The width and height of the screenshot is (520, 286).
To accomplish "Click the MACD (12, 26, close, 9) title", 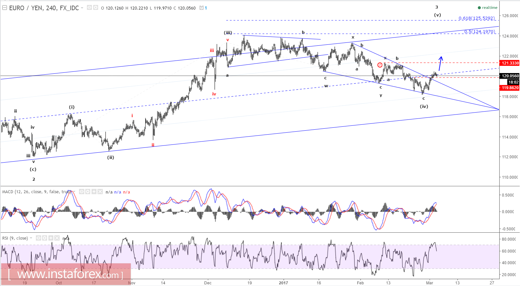I will click(37, 192).
